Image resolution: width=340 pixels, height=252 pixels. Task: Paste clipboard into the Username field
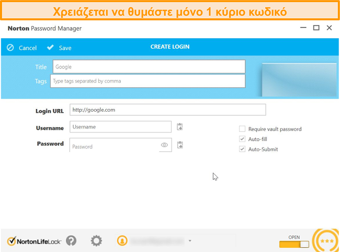(179, 127)
